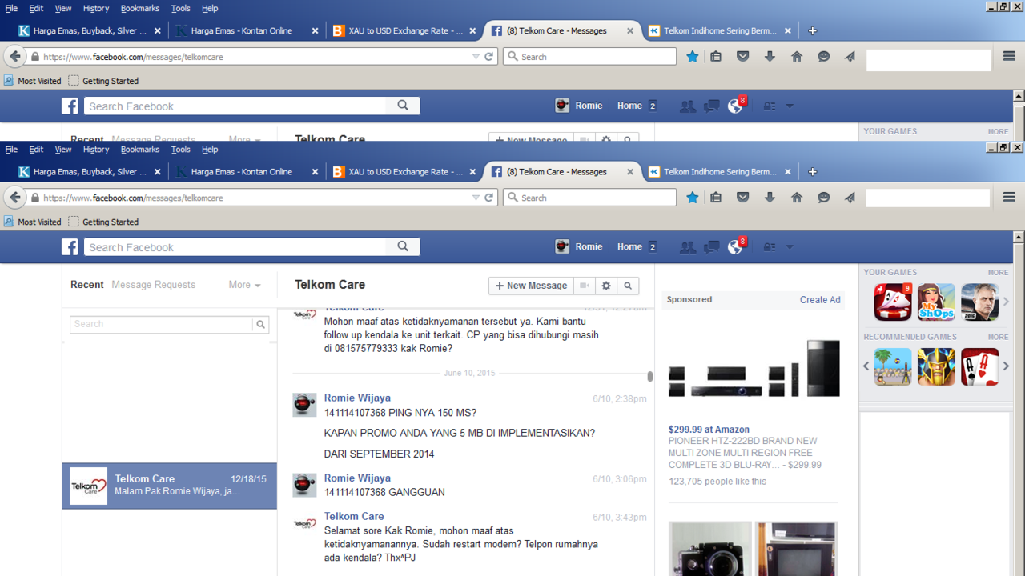Open the armored warrior recommended game icon

point(936,367)
